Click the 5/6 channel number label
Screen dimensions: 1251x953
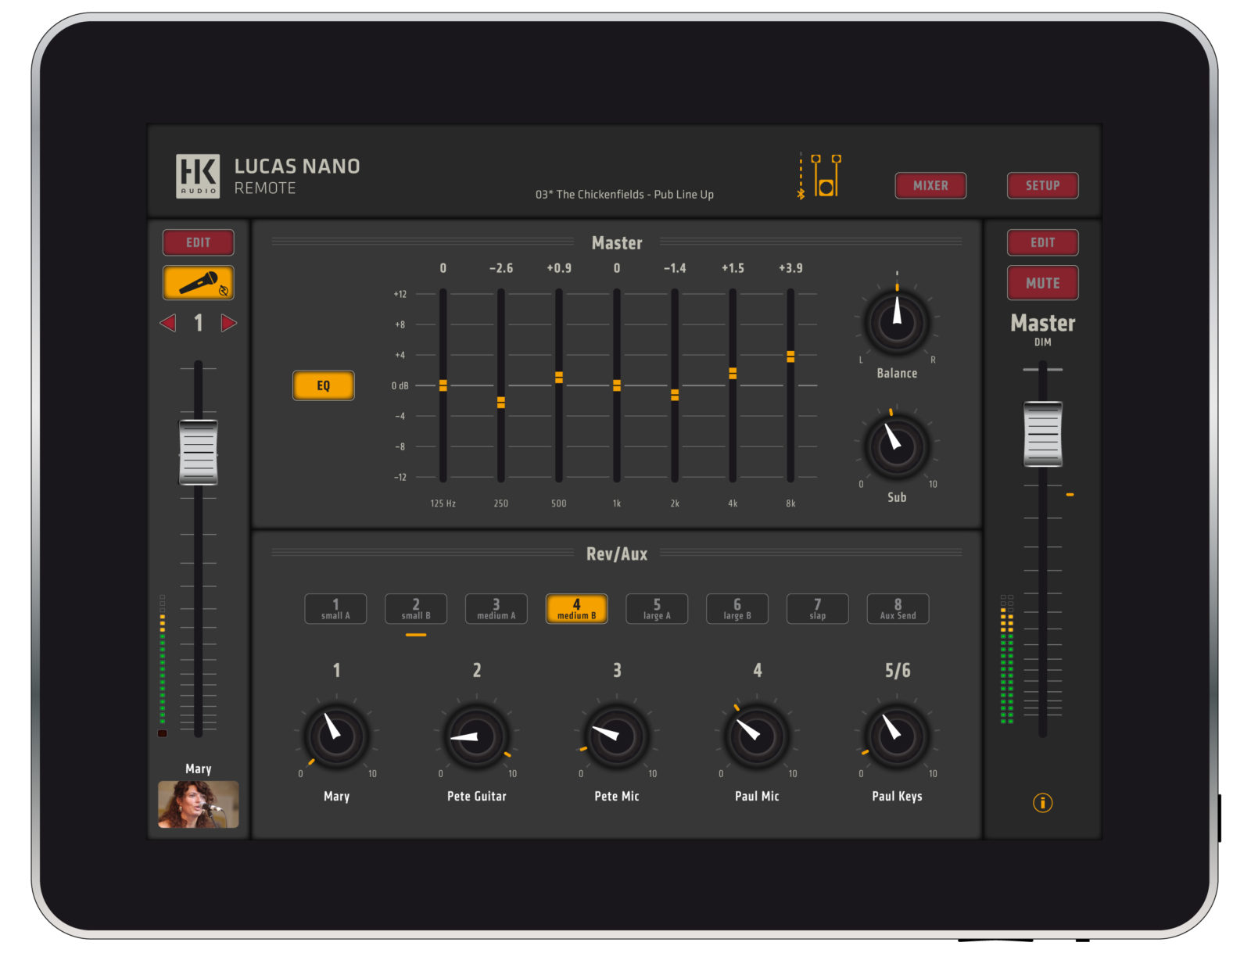pos(897,670)
